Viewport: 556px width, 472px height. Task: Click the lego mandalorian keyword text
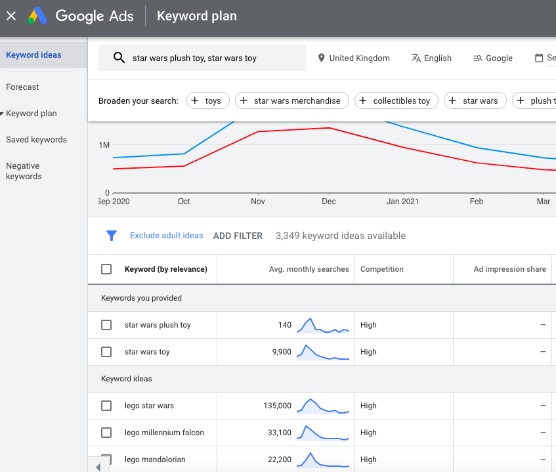coord(155,460)
